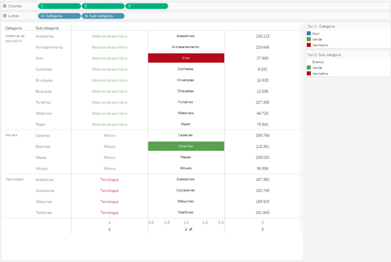Screen dimensions: 391x262
Task: Click the axis tick label 1,5
Action: coord(205,223)
